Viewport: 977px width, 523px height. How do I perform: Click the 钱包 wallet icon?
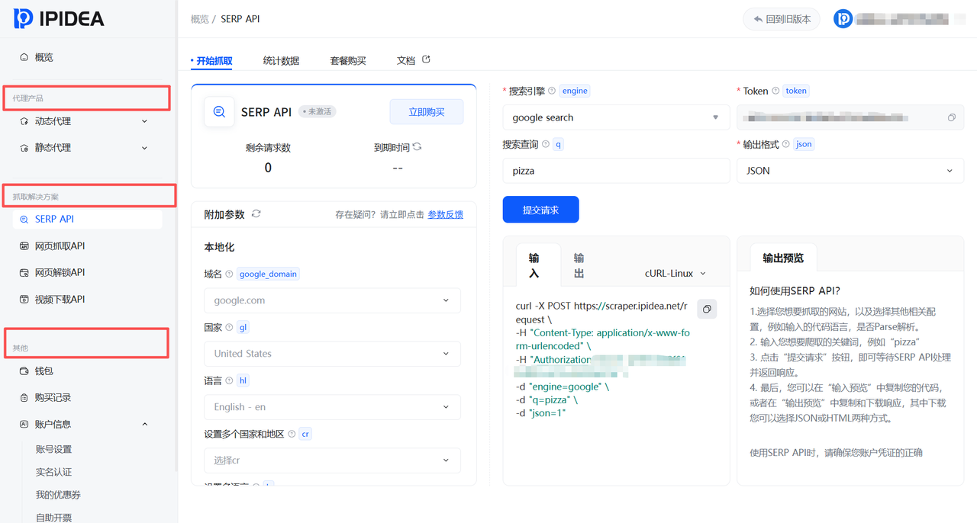click(24, 371)
